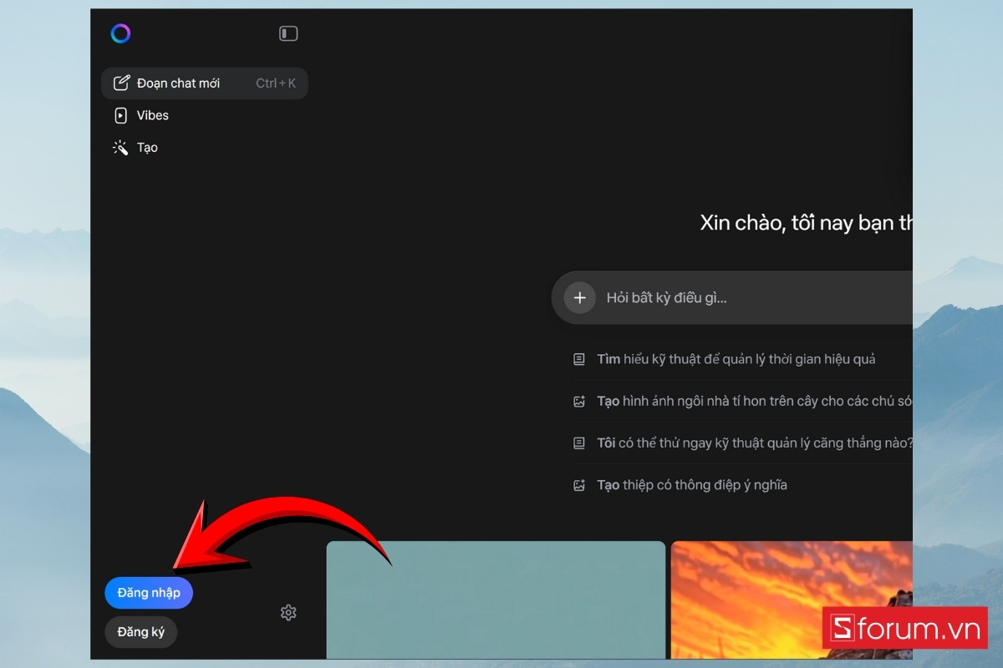Click the Meta AI logo icon
Viewport: 1003px width, 668px height.
point(120,33)
